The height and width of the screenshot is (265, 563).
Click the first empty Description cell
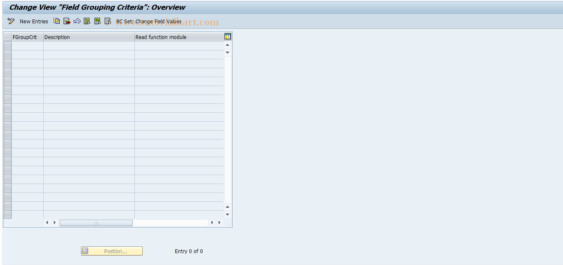click(x=89, y=46)
